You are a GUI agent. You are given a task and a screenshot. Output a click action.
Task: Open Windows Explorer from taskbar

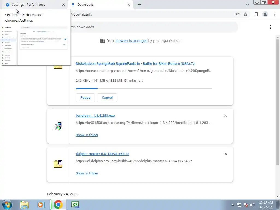(x=24, y=205)
